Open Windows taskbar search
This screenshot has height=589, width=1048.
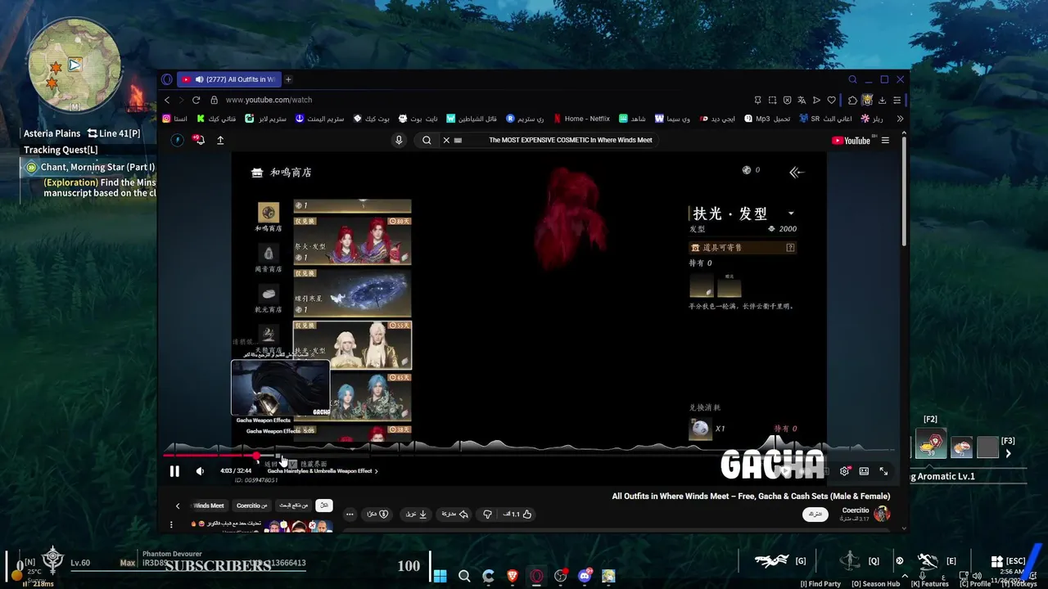coord(464,576)
